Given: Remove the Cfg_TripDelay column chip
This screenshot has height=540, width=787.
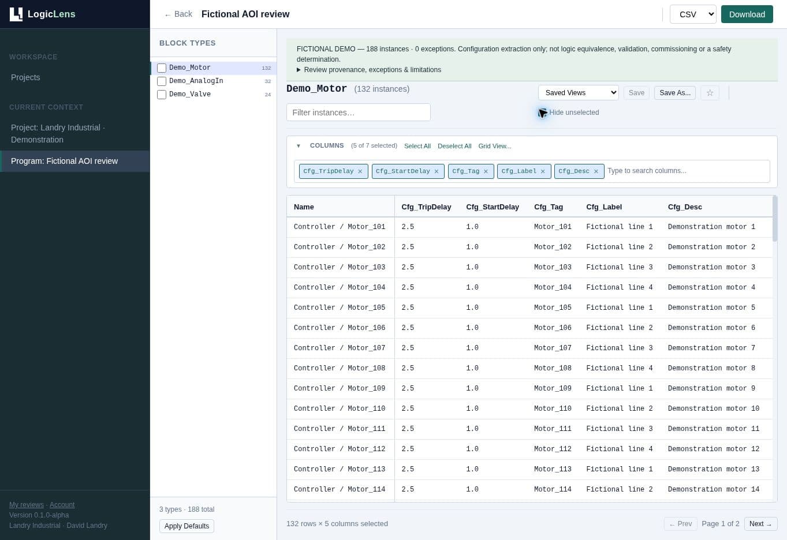Looking at the screenshot, I should coord(360,171).
